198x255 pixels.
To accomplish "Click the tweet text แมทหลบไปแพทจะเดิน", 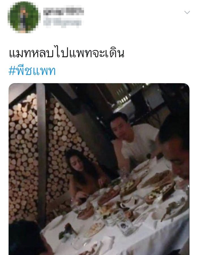I will 66,53.
